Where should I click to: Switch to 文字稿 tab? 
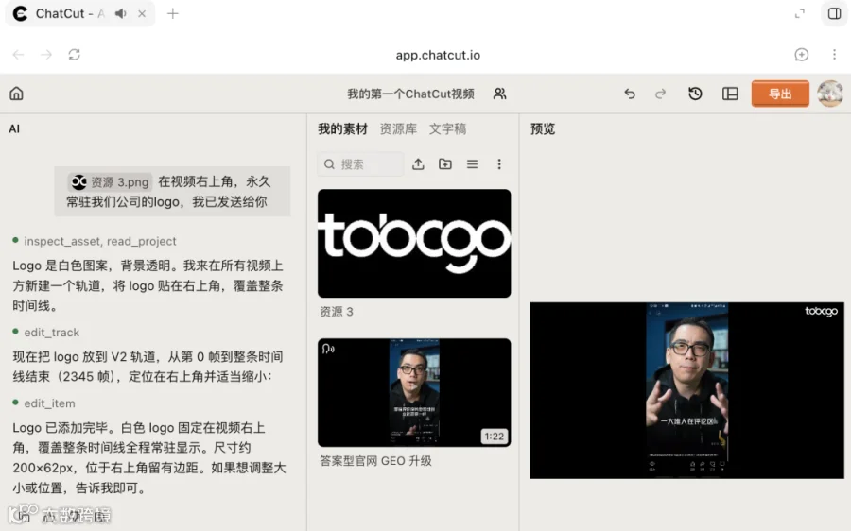tap(448, 129)
